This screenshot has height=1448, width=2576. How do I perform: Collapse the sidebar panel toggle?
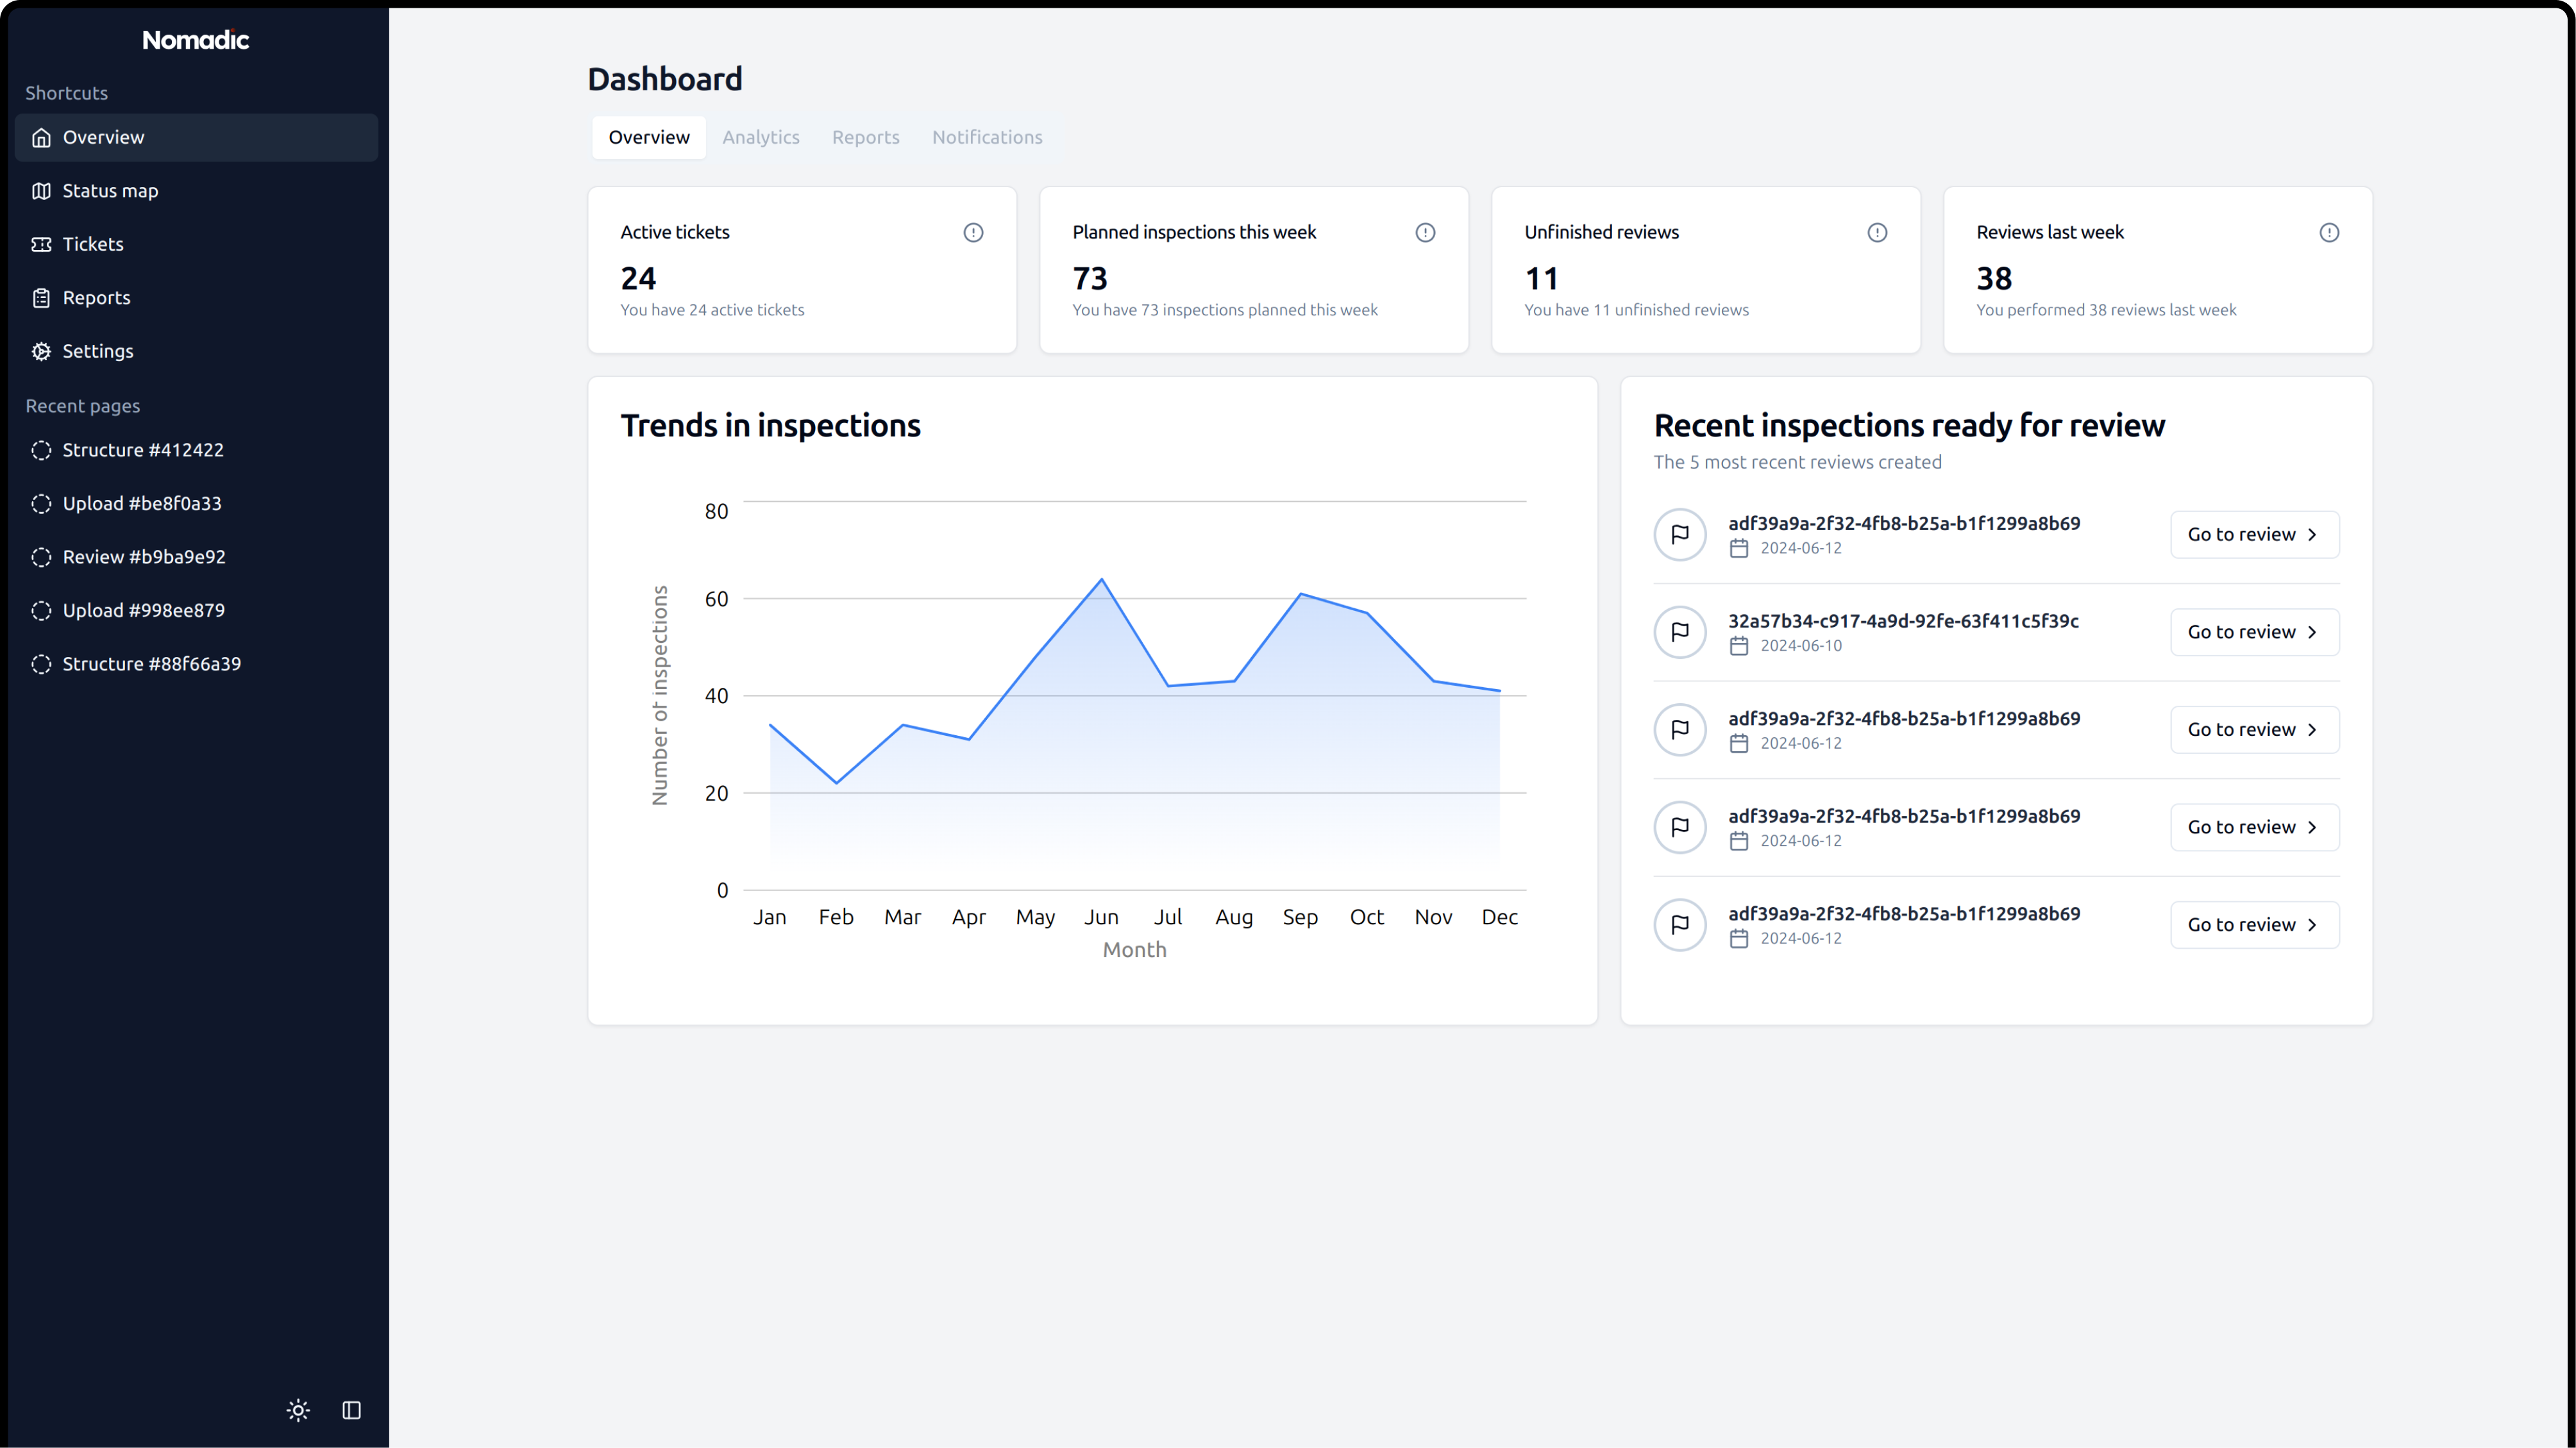(x=352, y=1410)
